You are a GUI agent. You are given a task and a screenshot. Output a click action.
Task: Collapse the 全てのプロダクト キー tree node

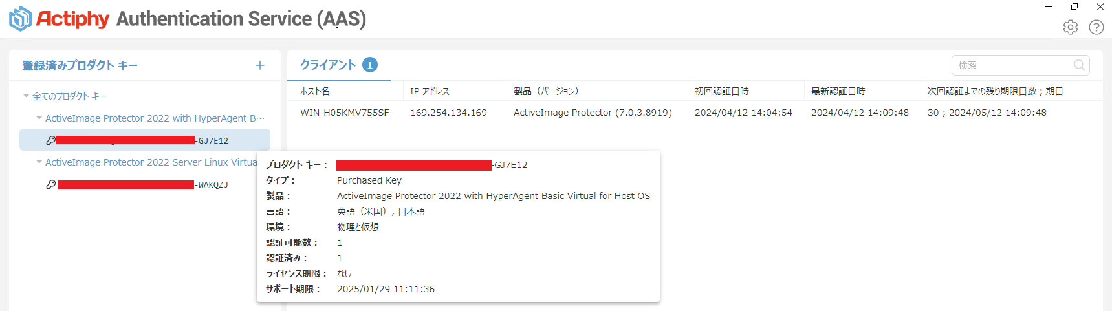pyautogui.click(x=27, y=96)
